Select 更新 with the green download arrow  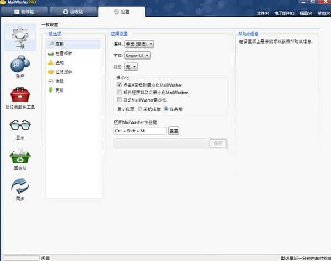60,90
